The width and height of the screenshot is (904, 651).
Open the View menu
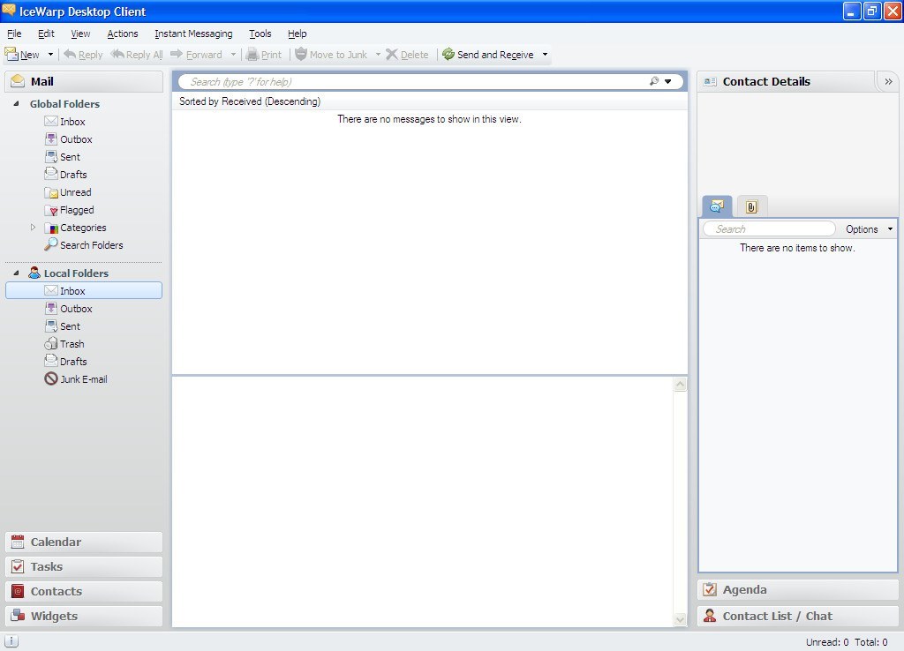click(80, 34)
